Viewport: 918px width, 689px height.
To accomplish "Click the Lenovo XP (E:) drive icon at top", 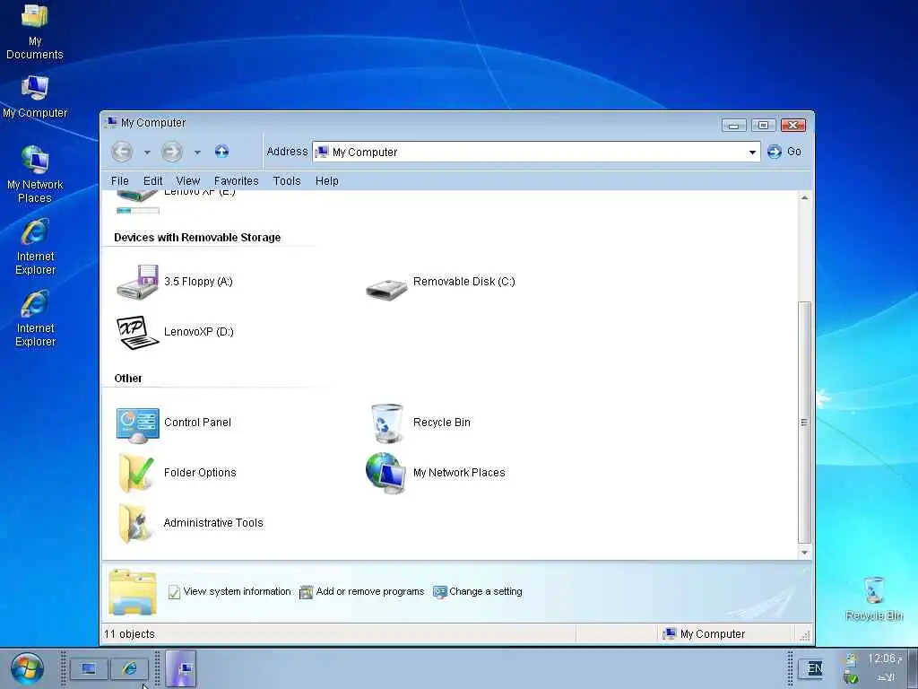I will coord(137,196).
